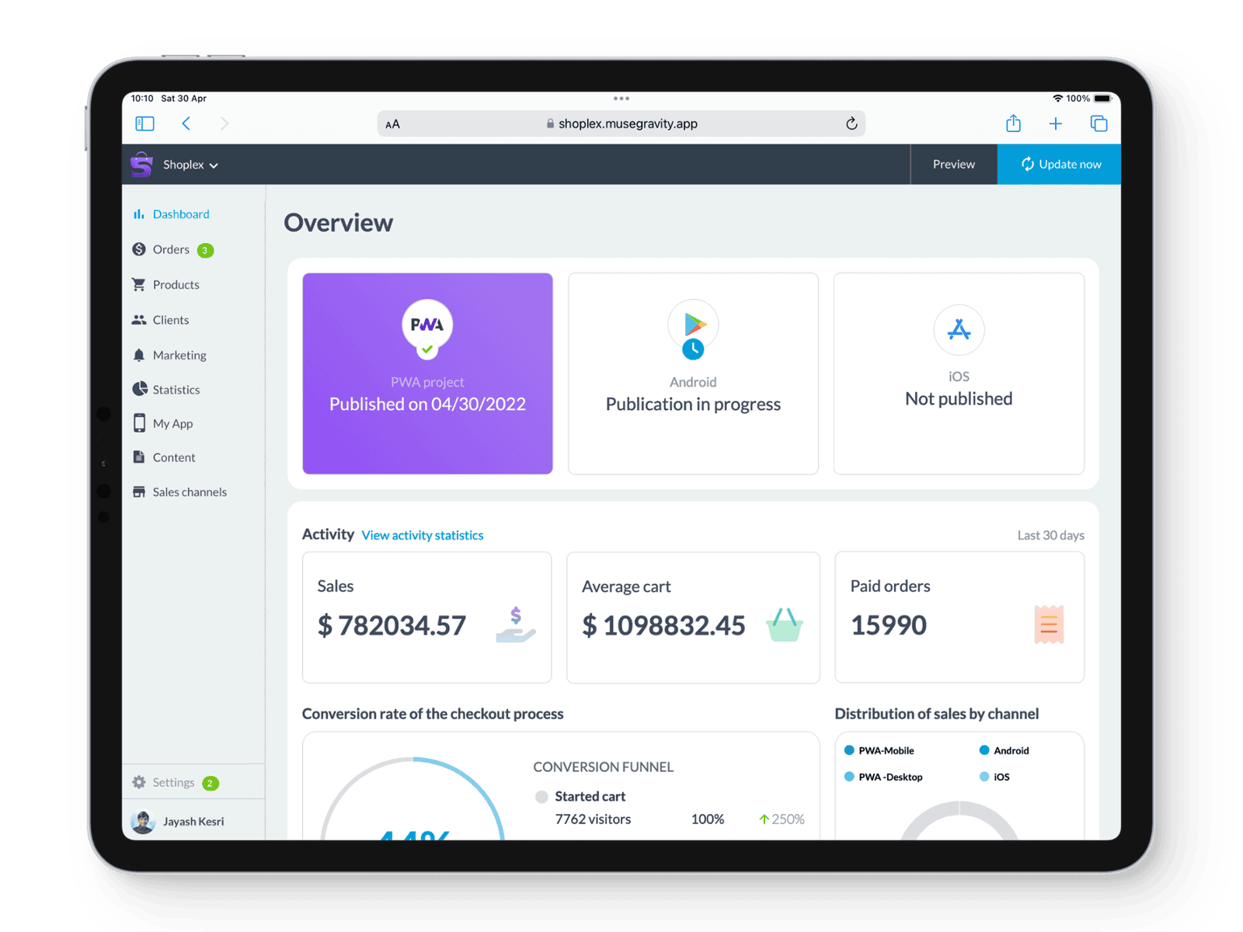Toggle the Android legend series
This screenshot has height=932, width=1243.
click(x=1004, y=750)
